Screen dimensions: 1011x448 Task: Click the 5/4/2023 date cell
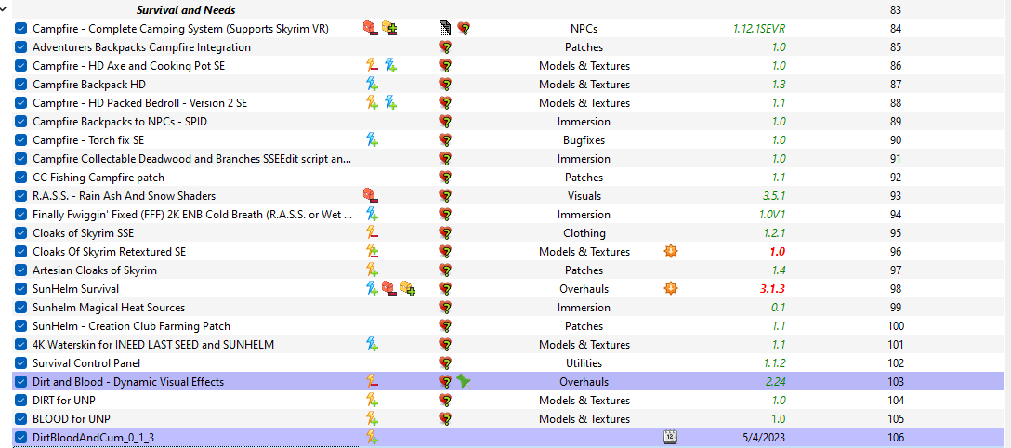coord(764,439)
